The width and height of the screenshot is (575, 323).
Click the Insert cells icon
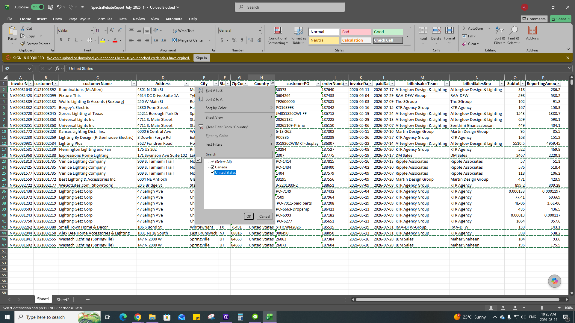pyautogui.click(x=423, y=31)
